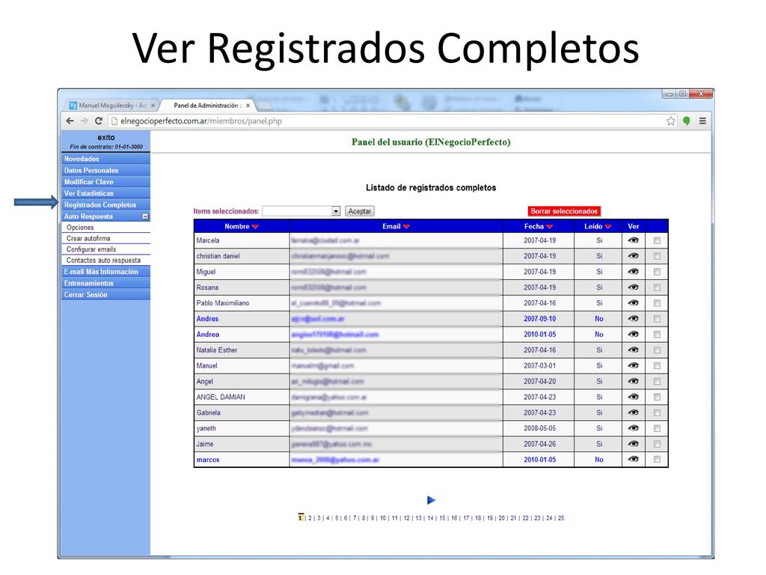Screen dimensions: 766x575
Task: Open Rosana's details with eye icon
Action: click(x=634, y=287)
